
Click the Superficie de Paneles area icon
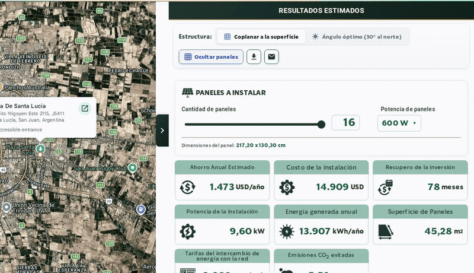(x=386, y=232)
